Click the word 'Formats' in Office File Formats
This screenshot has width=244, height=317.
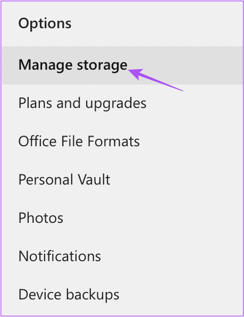click(x=114, y=141)
